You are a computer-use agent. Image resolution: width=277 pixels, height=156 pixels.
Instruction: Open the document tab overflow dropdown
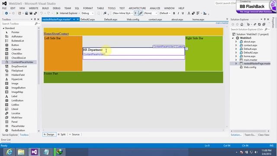(x=227, y=19)
